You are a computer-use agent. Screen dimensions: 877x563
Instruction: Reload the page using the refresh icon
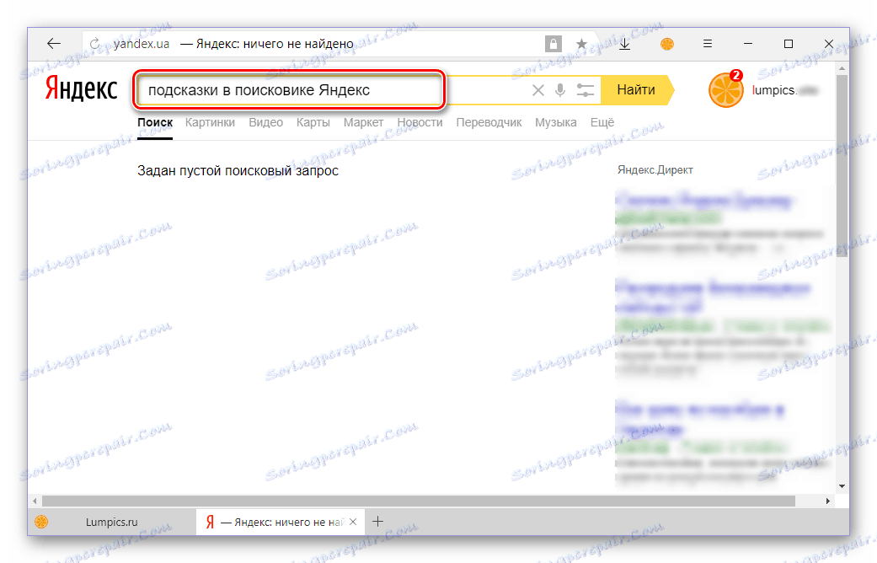[x=95, y=44]
